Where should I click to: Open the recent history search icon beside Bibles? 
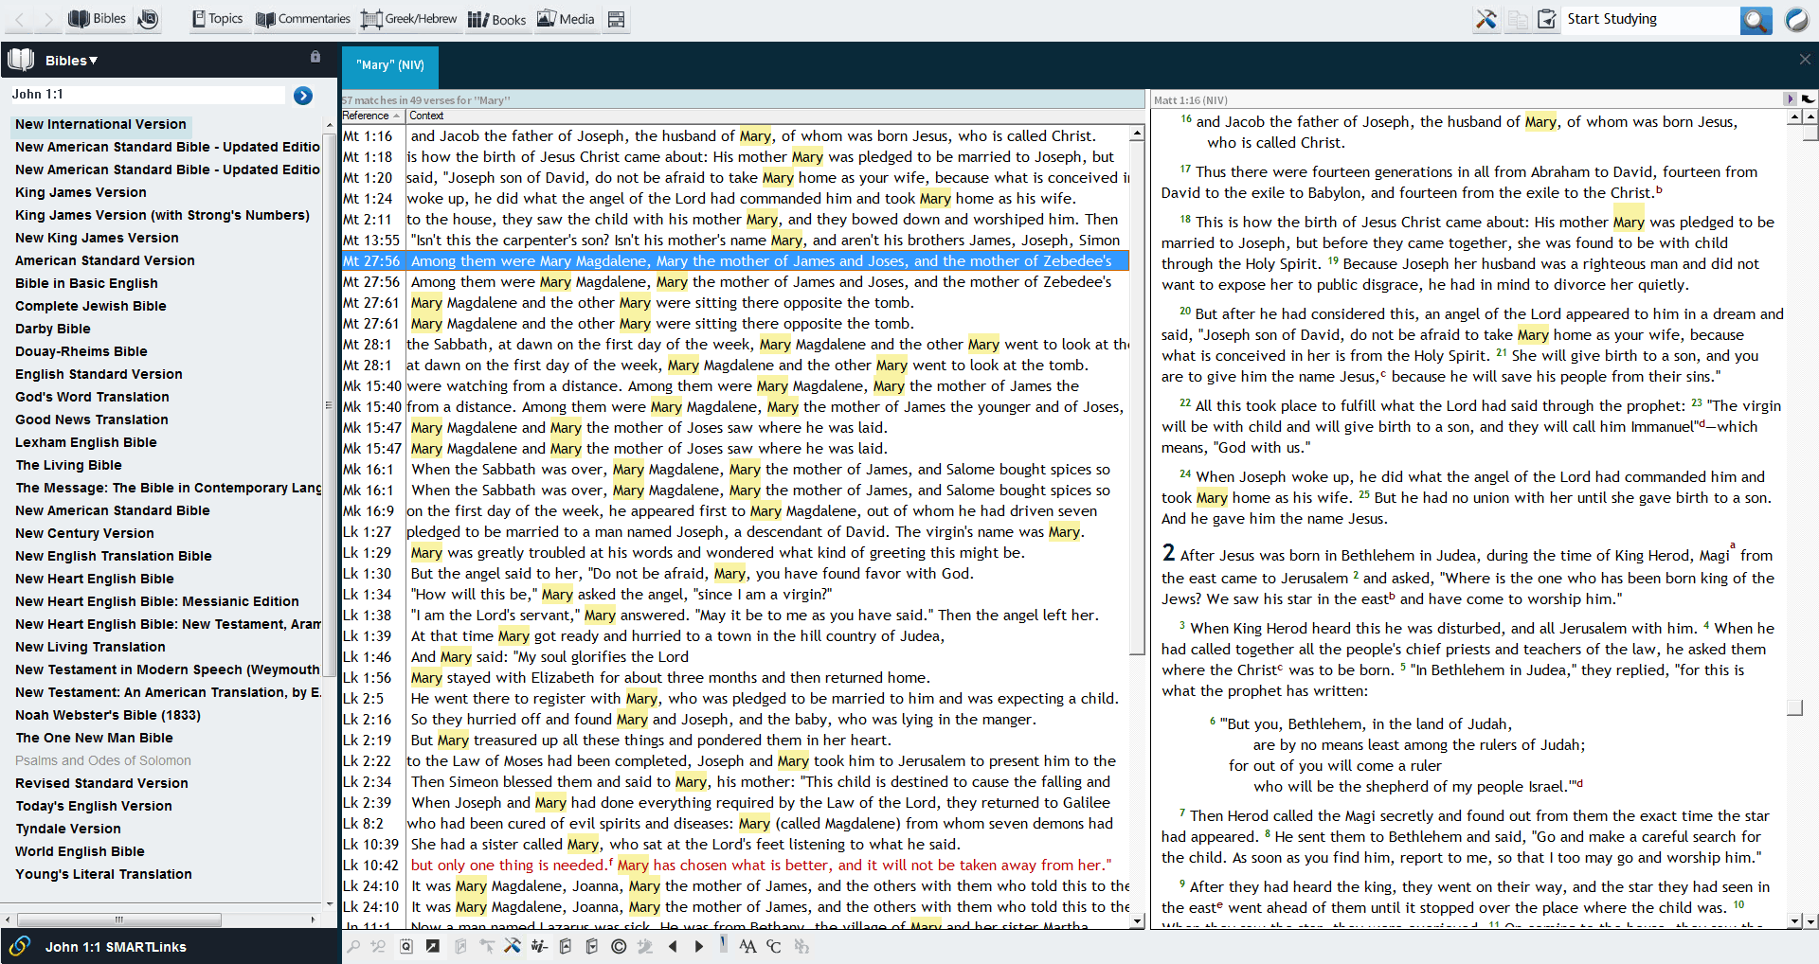pos(148,19)
